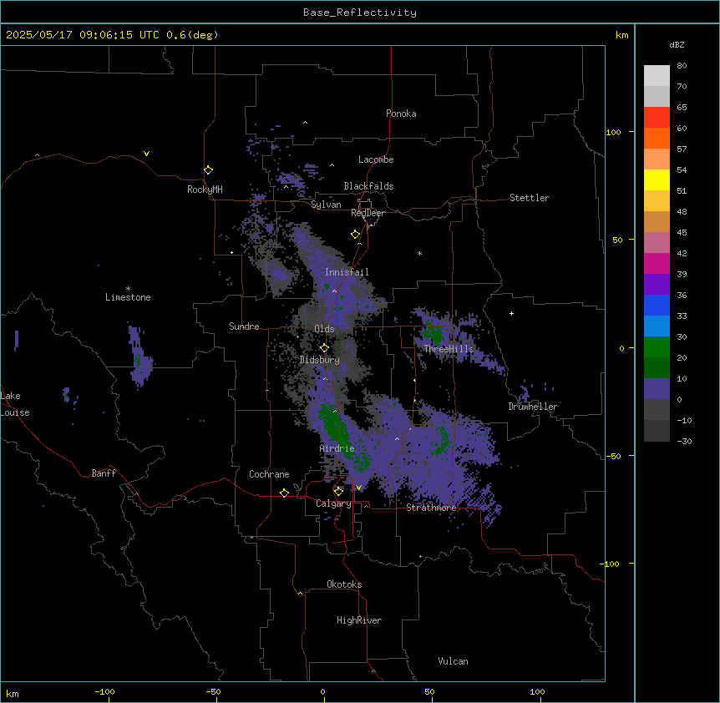Click the Innisfail label

coord(347,272)
